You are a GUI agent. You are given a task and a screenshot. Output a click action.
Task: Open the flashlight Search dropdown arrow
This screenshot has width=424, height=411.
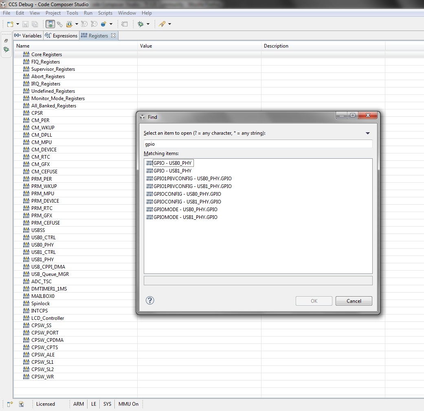tap(169, 24)
